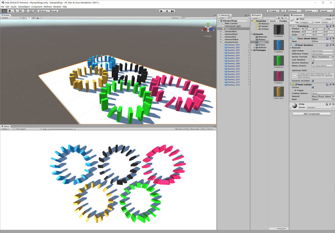
Task: Open the Tag dropdown showing Untagged
Action: (x=307, y=22)
